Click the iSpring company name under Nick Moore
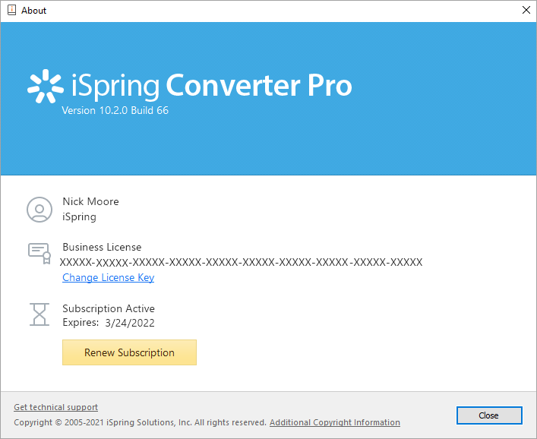Viewport: 537px width, 439px height. (x=79, y=216)
